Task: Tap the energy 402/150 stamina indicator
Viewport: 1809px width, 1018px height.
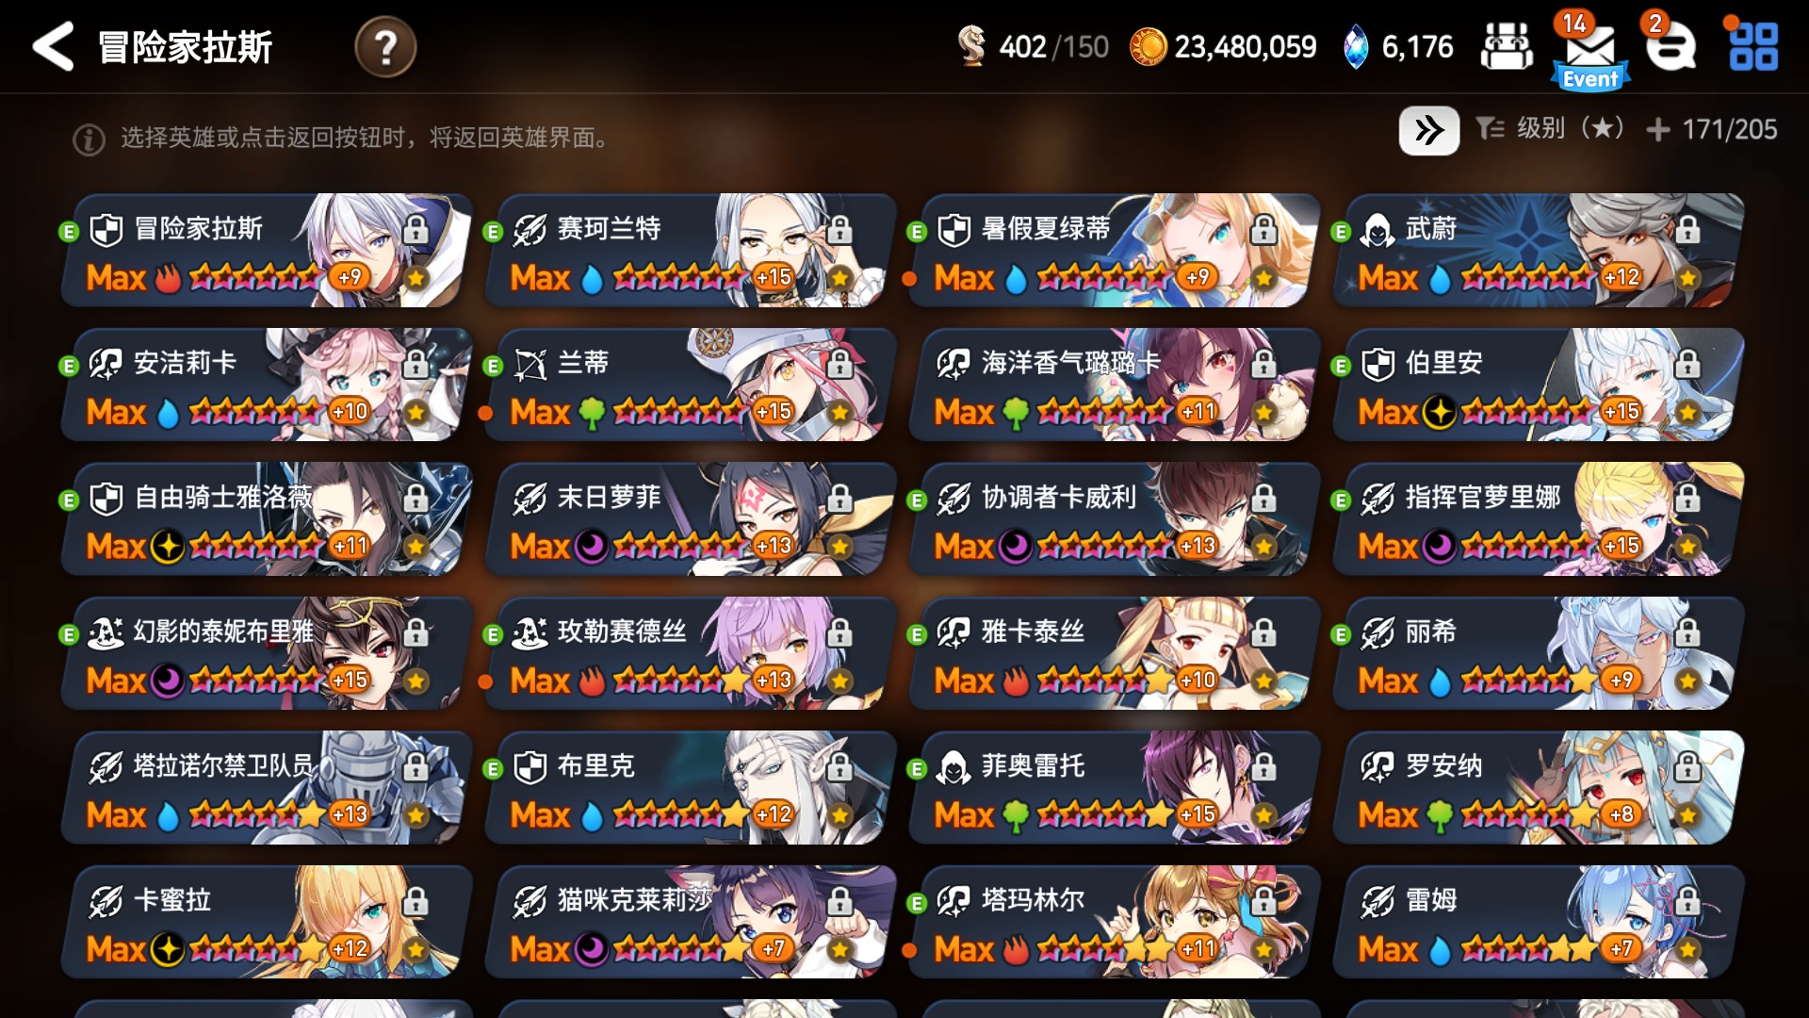Action: [x=1033, y=46]
